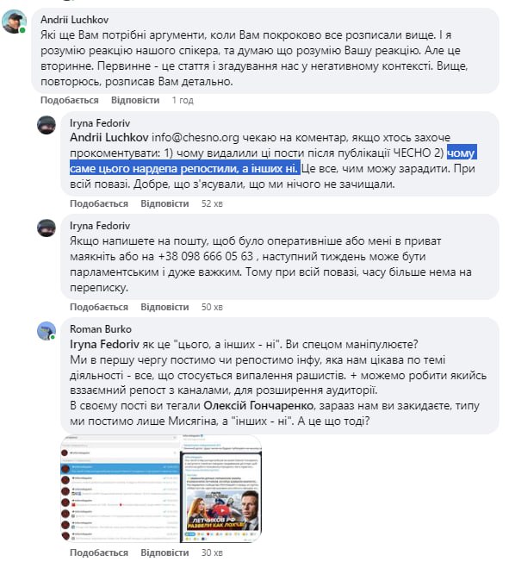509x562 pixels.
Task: Open the '50 хв' timestamp link
Action: point(212,307)
